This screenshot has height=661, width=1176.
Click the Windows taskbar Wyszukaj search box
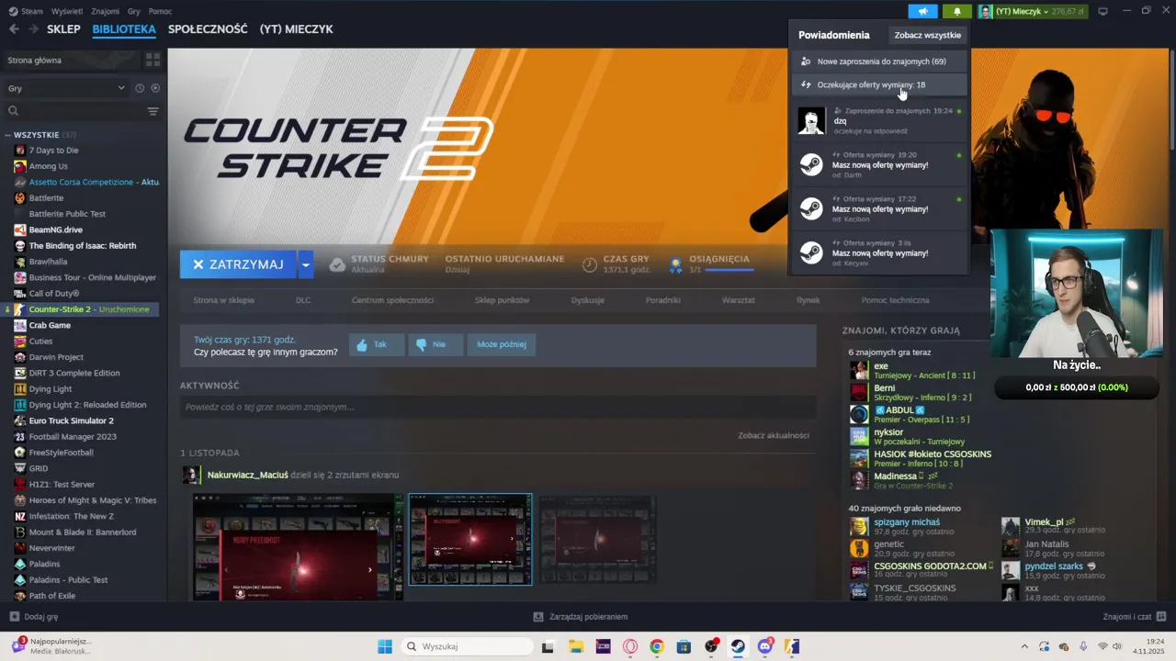pyautogui.click(x=467, y=646)
